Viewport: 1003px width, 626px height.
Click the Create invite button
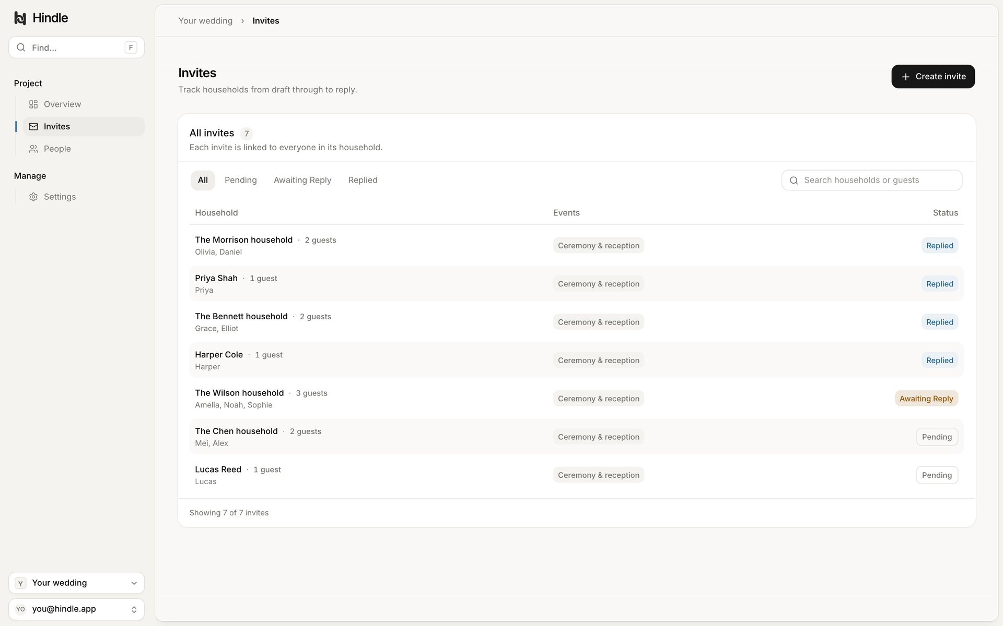933,77
